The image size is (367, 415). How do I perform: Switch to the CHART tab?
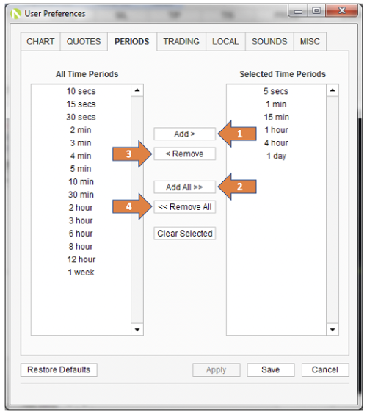click(x=40, y=42)
